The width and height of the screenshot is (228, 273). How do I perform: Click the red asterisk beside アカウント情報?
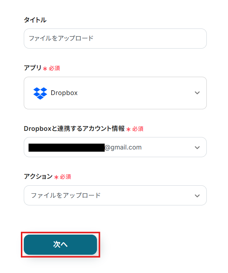[128, 129]
